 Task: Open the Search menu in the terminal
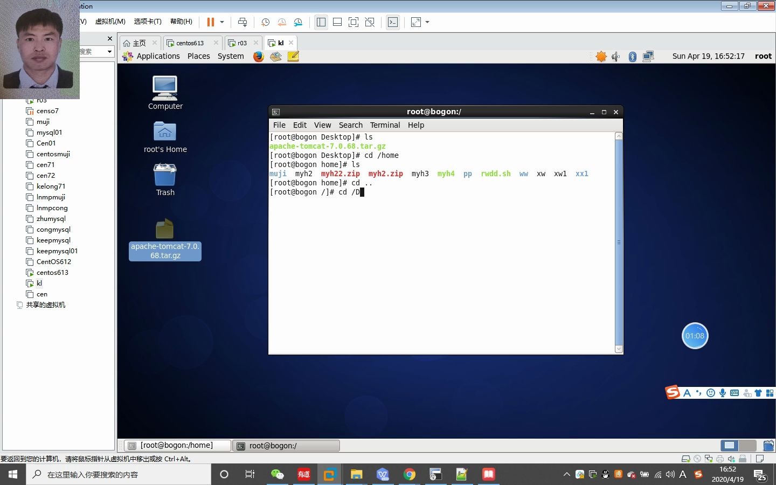click(x=350, y=125)
